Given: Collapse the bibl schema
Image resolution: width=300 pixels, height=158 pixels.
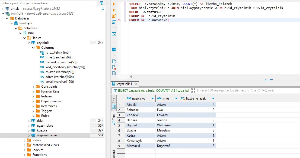Looking at the screenshot, I should pos(20,33).
